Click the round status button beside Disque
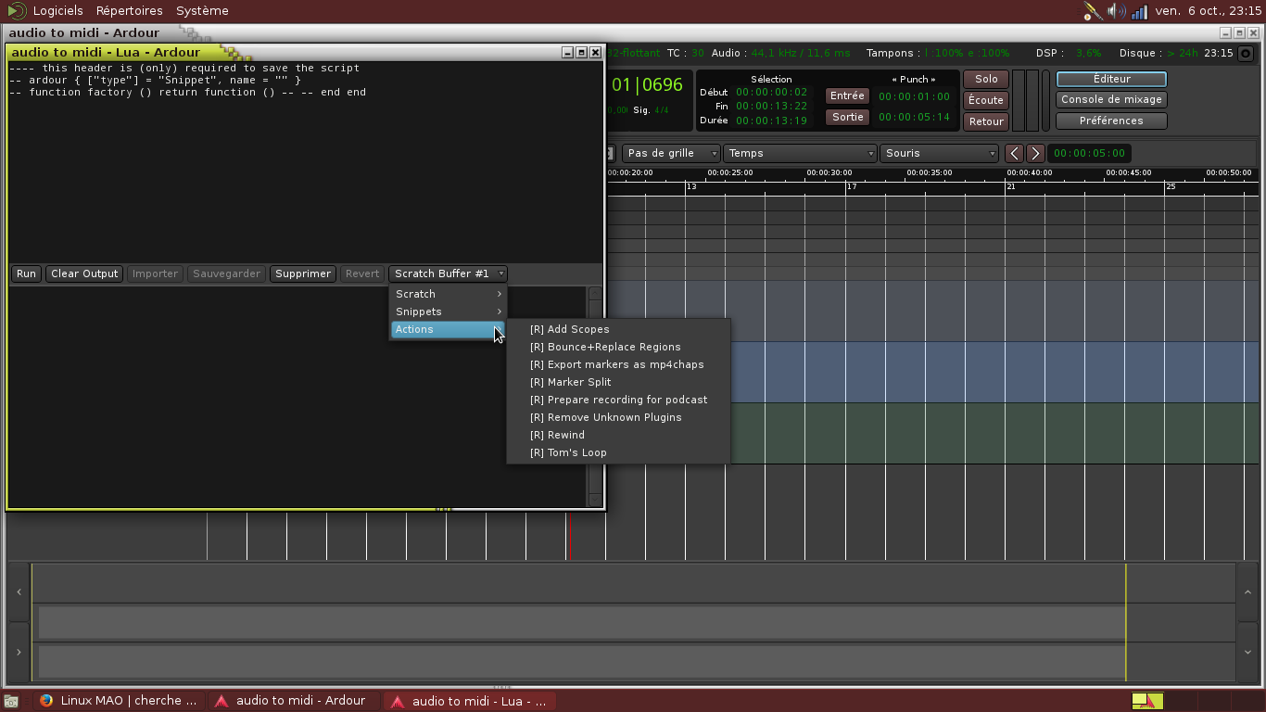Image resolution: width=1266 pixels, height=712 pixels. pos(1246,54)
